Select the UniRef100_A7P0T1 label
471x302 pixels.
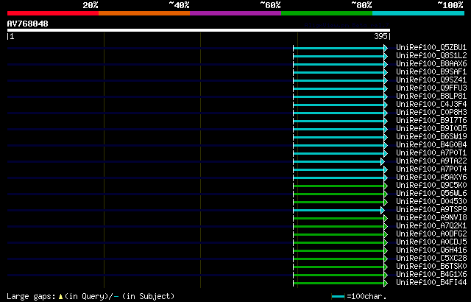[x=431, y=153]
